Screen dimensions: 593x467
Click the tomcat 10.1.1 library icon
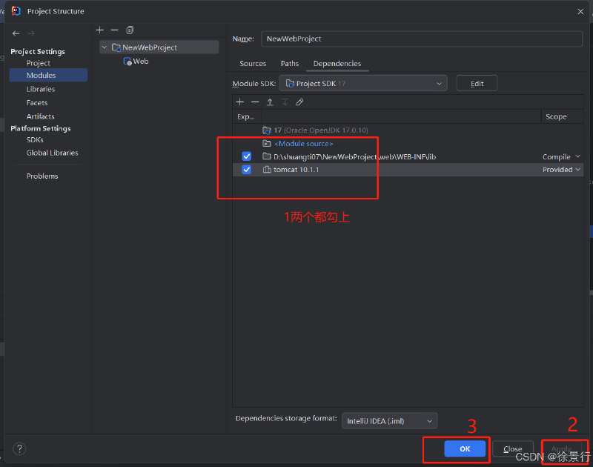point(267,170)
